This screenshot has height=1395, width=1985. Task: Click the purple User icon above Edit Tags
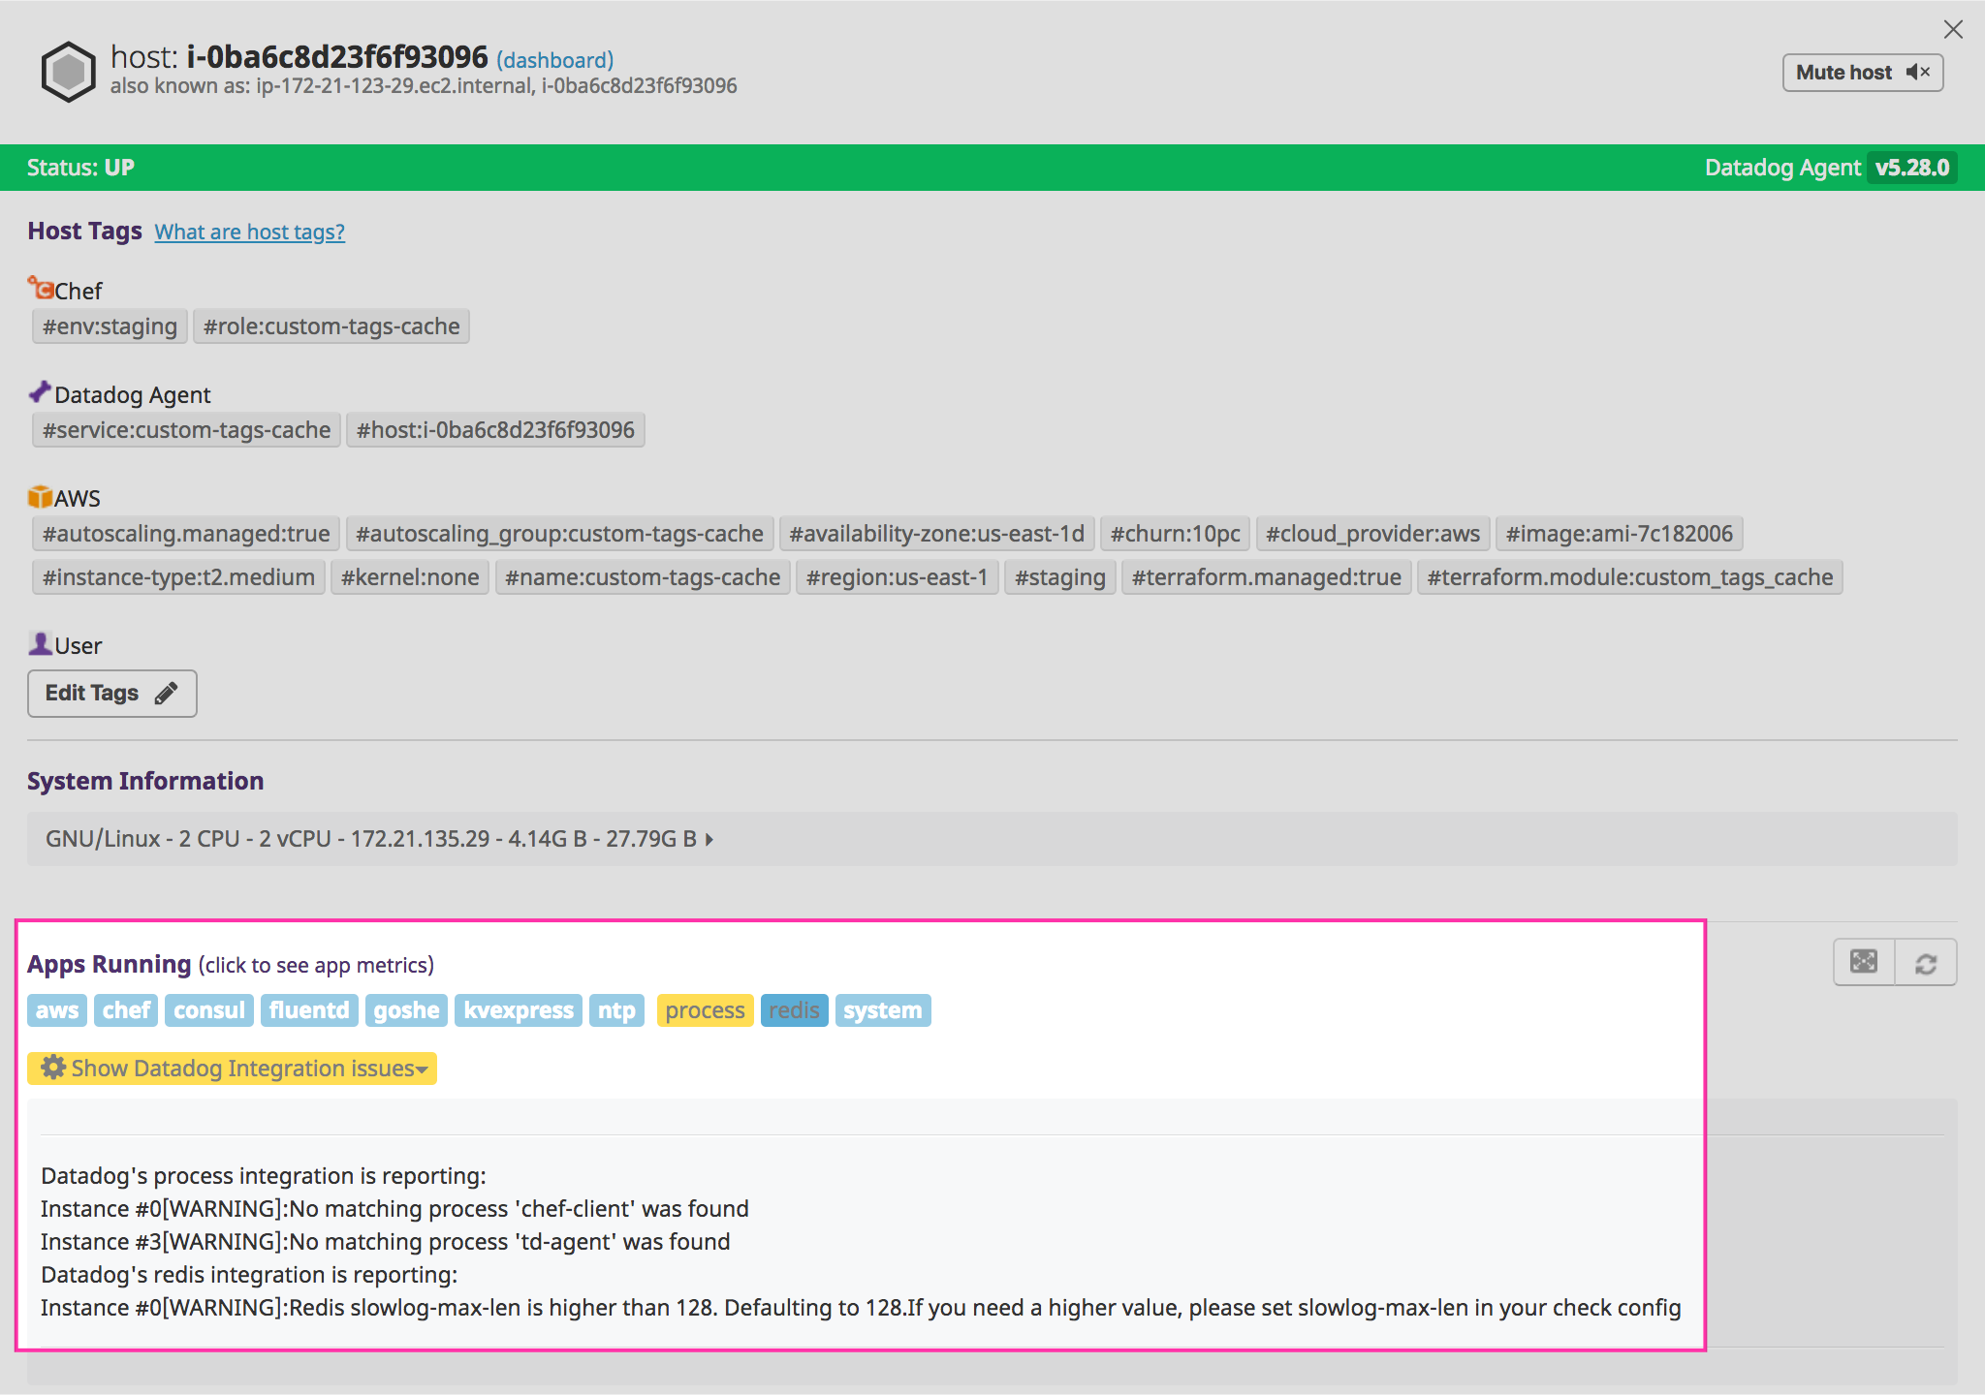[x=39, y=641]
